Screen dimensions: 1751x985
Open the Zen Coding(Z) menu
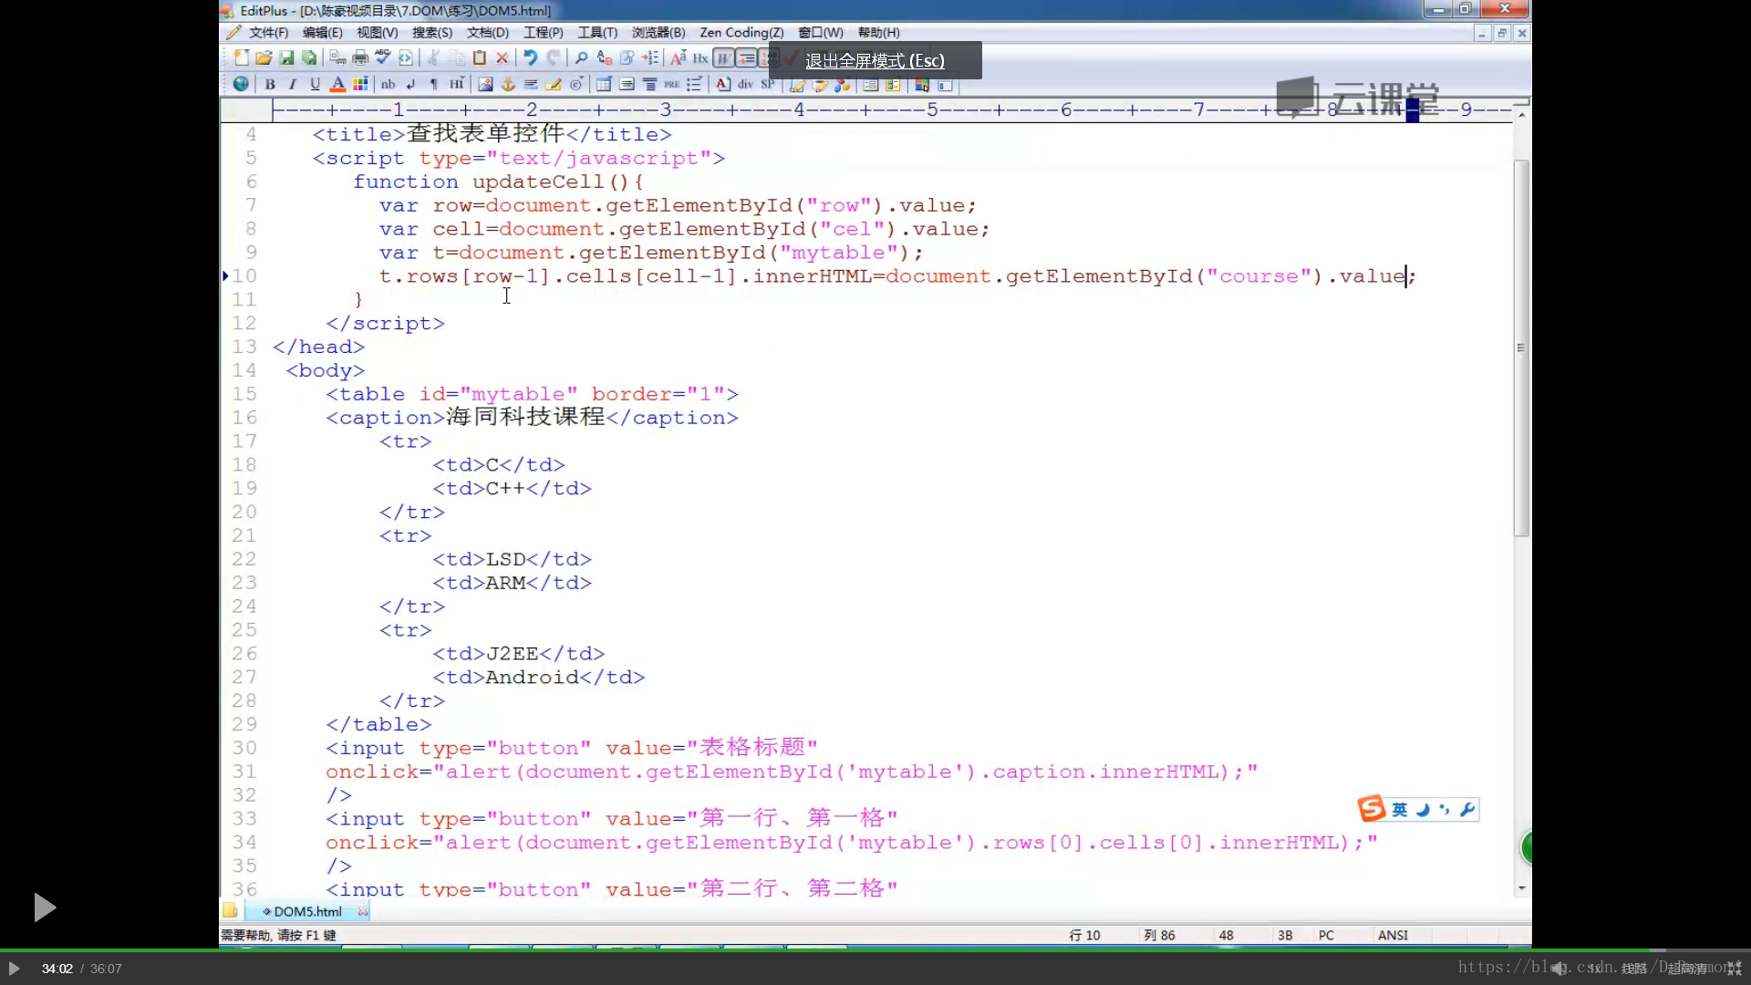741,33
